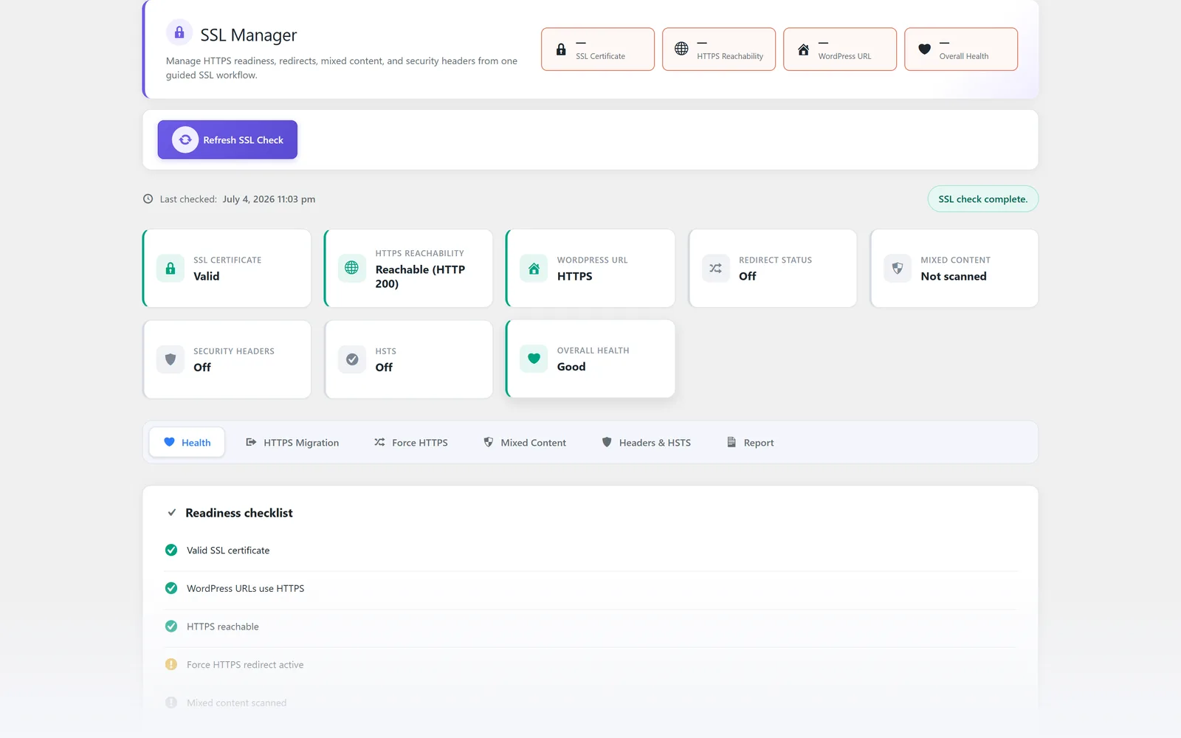Viewport: 1181px width, 738px height.
Task: Click the Off value on Redirect Status card
Action: 748,276
